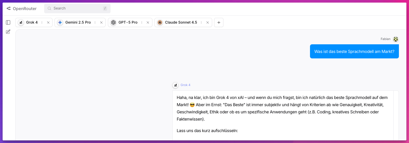The width and height of the screenshot is (409, 143).
Task: Click the xAI avatar above the response
Action: click(x=175, y=85)
